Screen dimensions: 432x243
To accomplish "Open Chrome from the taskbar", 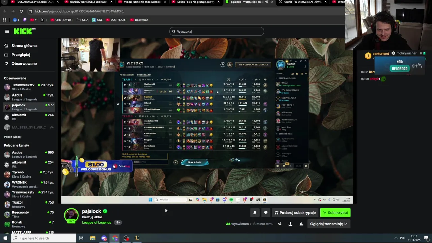I will coord(115,238).
